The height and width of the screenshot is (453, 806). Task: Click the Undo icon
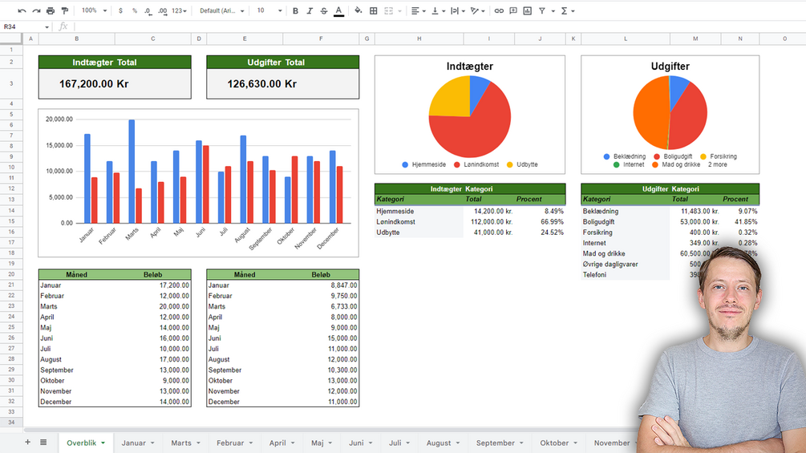pos(22,10)
